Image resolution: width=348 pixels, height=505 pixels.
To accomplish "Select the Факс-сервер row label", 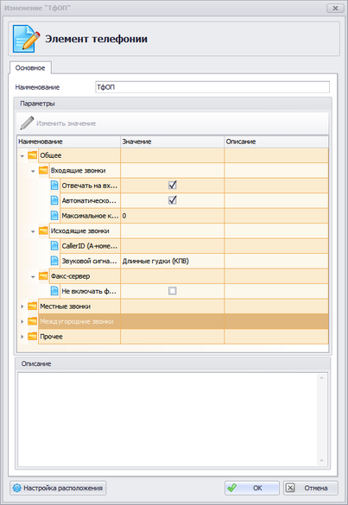I will 70,276.
